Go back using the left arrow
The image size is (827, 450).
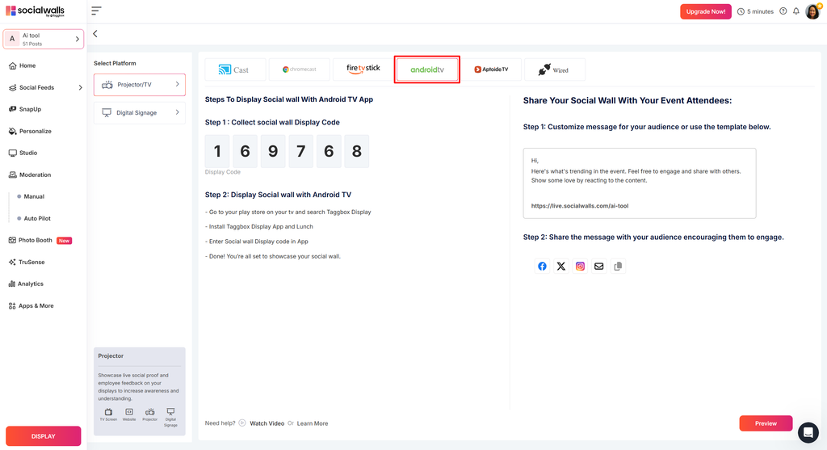(x=95, y=34)
